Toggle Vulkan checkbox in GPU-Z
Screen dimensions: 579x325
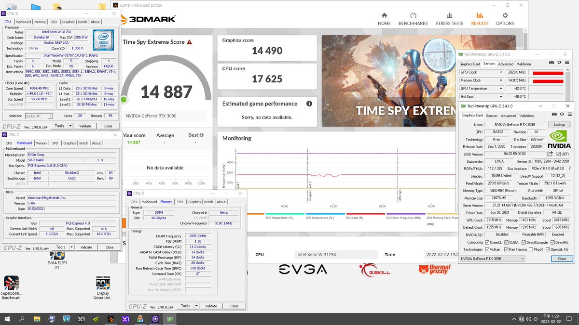click(487, 249)
